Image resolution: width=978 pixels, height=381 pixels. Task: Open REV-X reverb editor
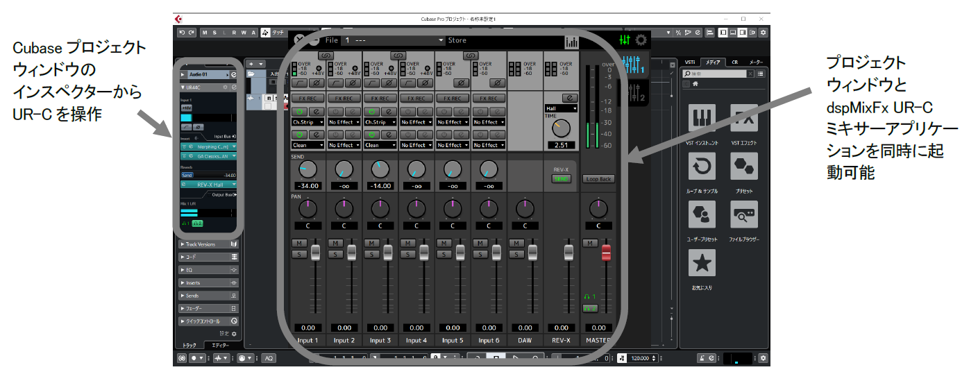(571, 98)
